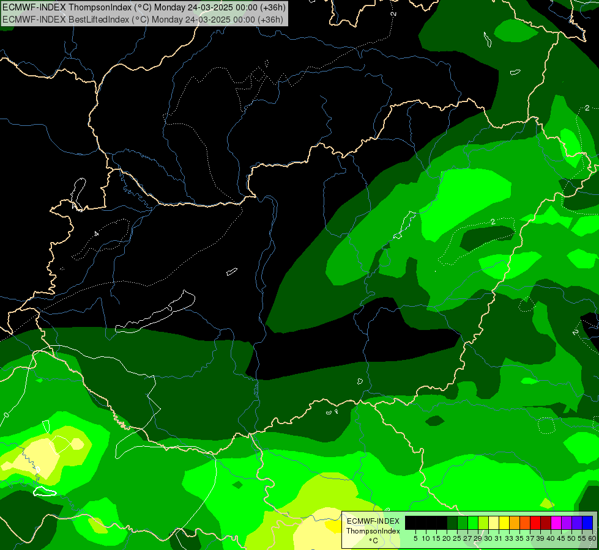Click legend tick value 37

530,538
